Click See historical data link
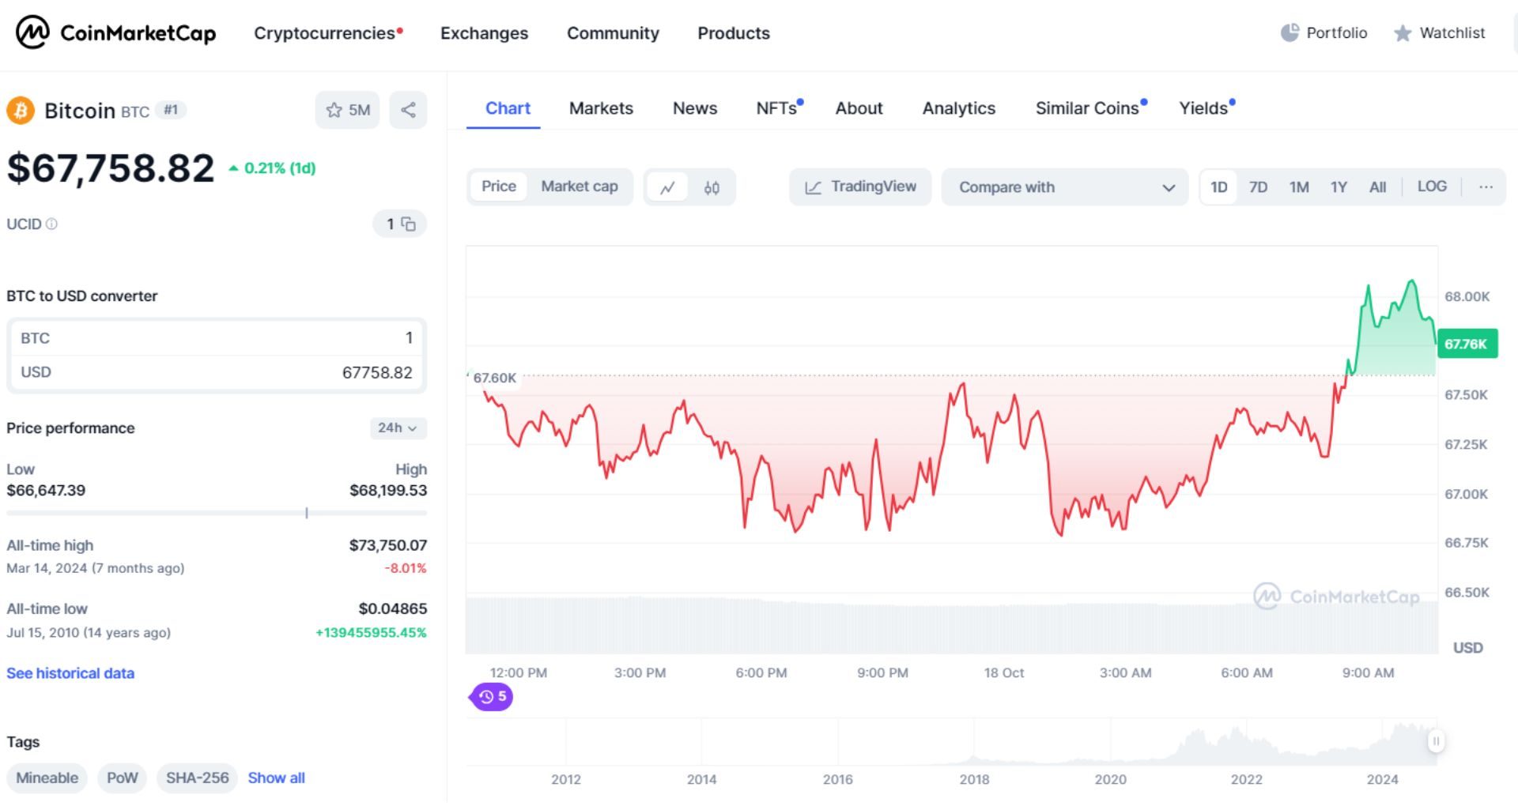Screen dimensions: 1518x806 point(70,672)
